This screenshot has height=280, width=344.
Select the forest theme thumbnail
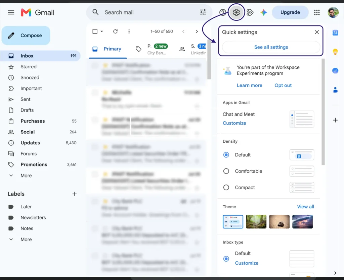(256, 222)
